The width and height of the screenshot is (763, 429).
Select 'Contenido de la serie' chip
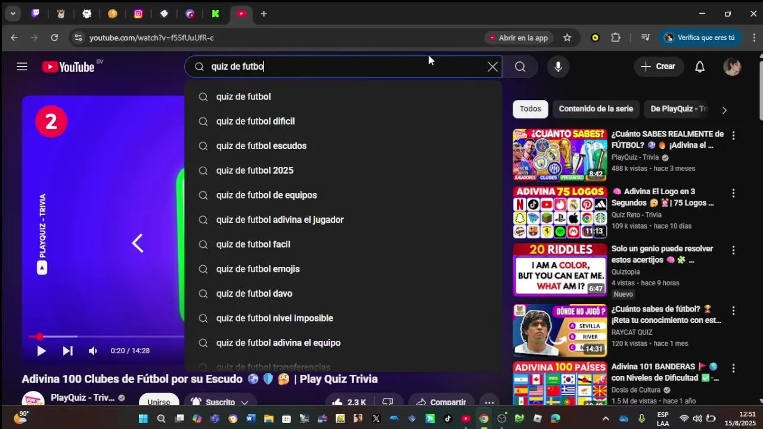(595, 109)
